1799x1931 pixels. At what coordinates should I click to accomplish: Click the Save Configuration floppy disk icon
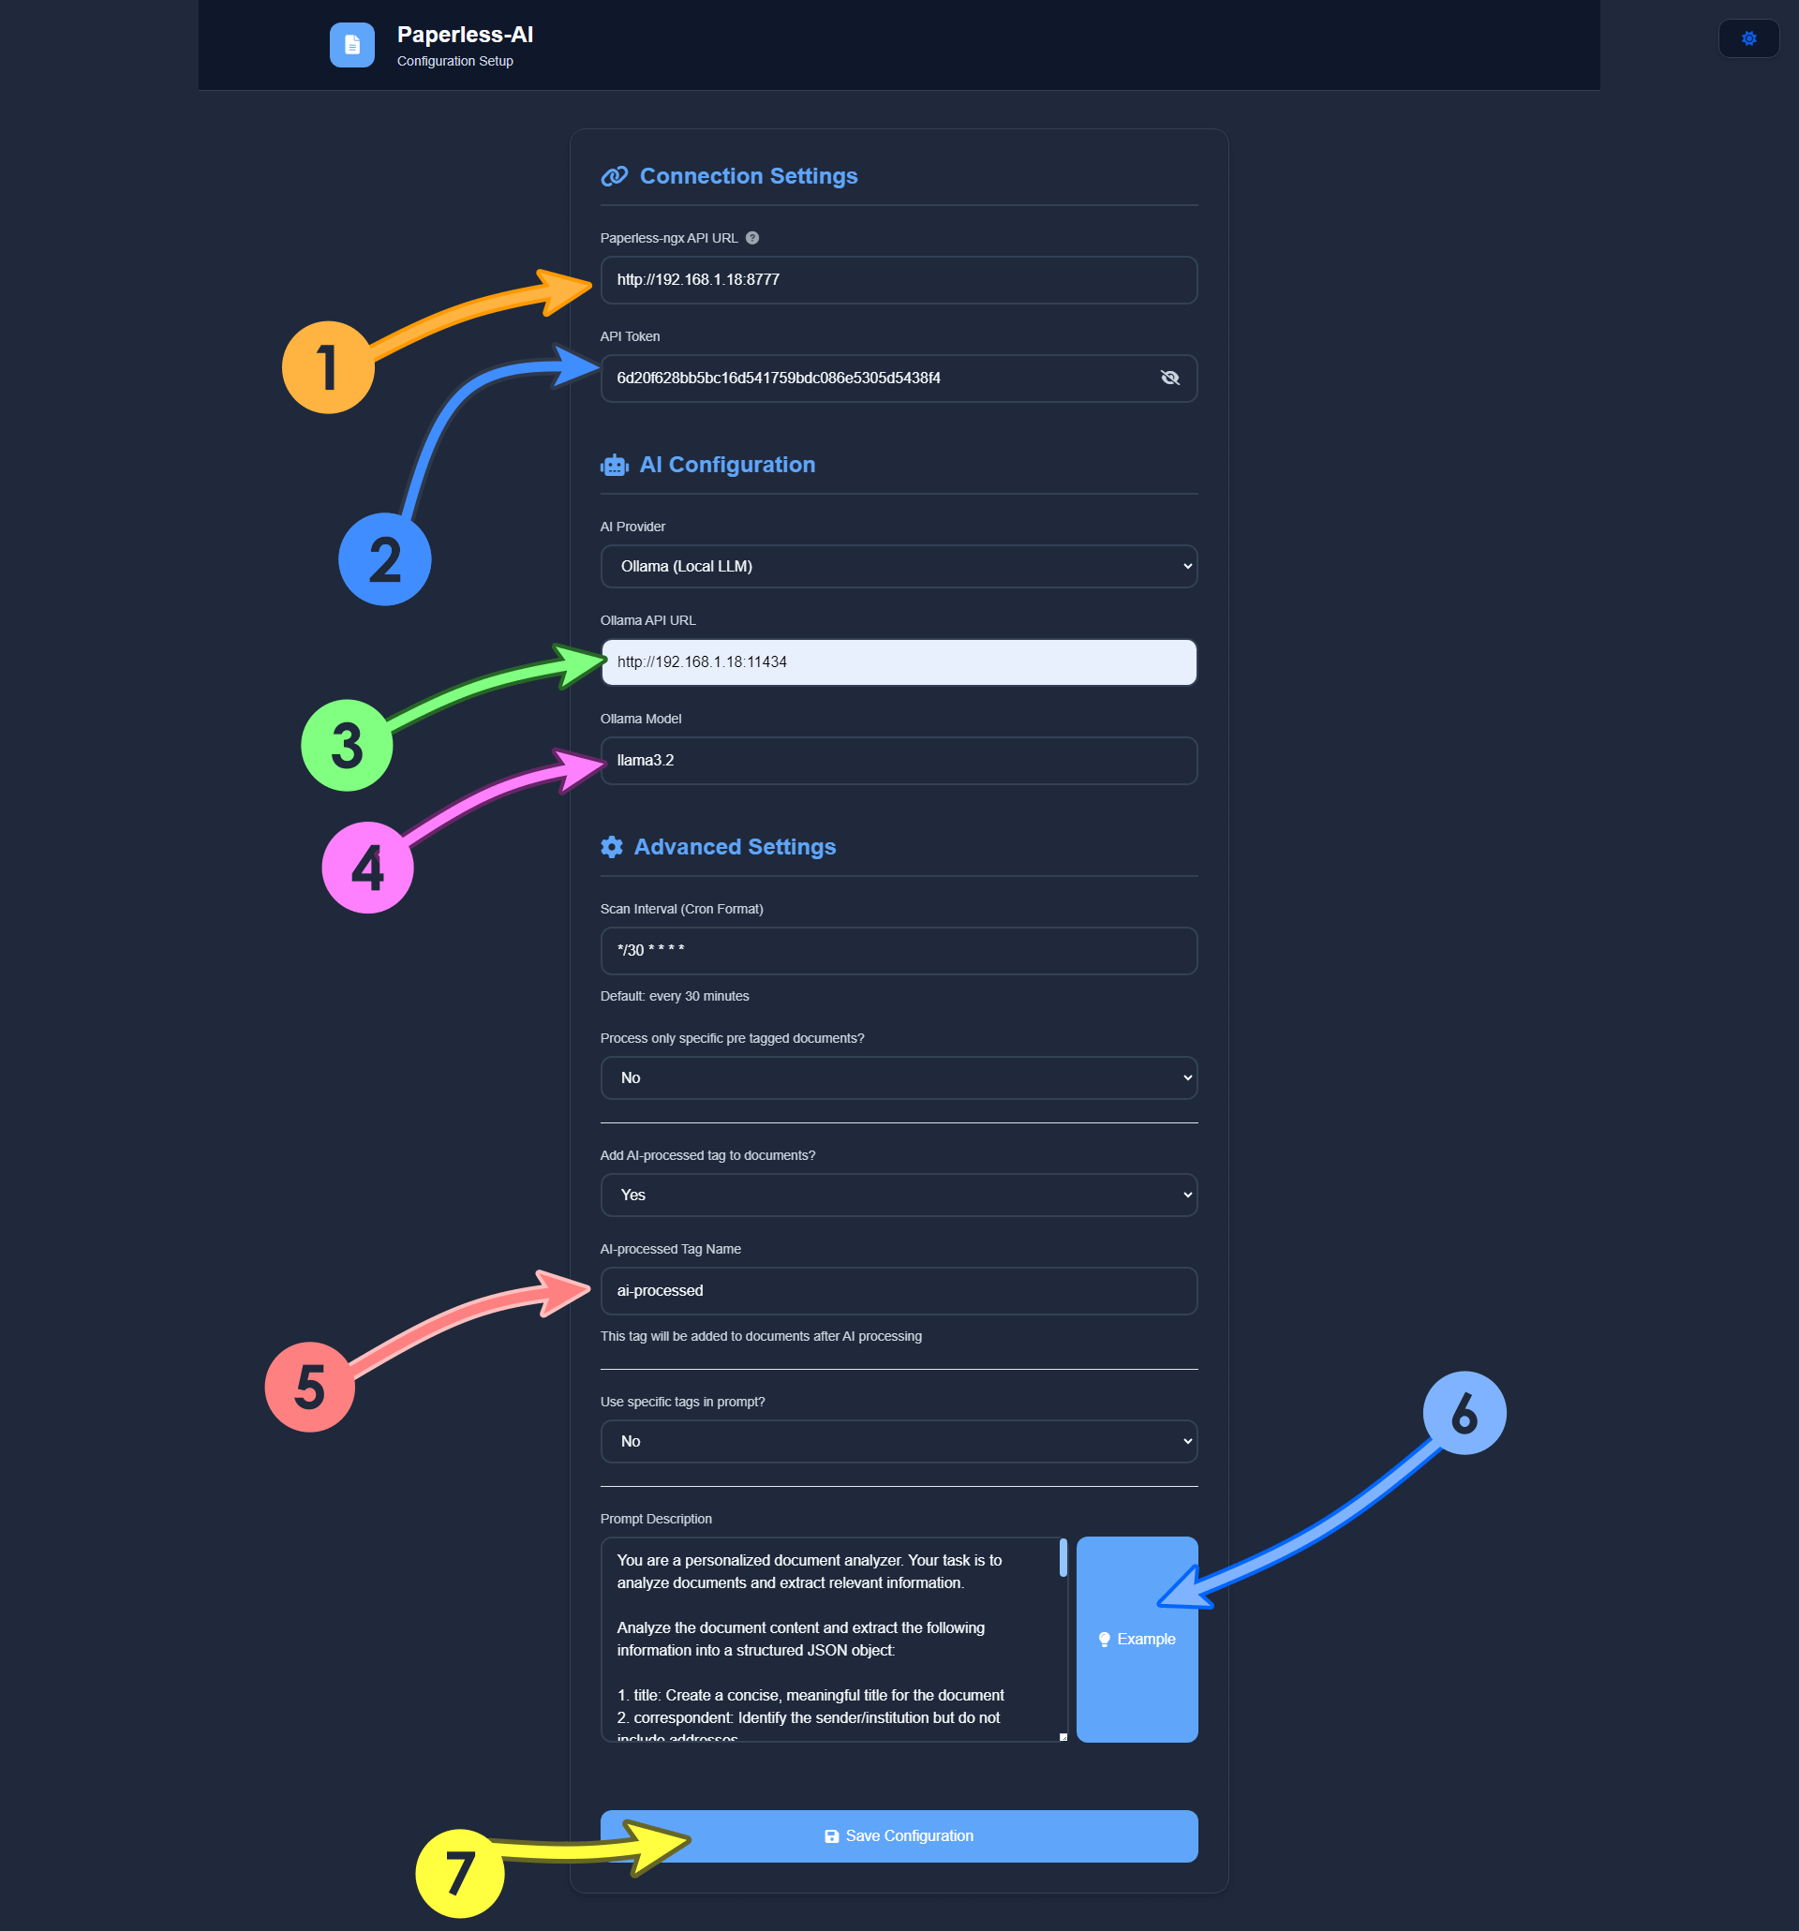click(830, 1834)
